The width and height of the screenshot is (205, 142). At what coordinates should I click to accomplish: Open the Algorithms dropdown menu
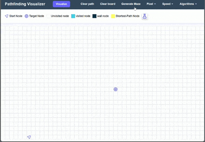pos(188,4)
